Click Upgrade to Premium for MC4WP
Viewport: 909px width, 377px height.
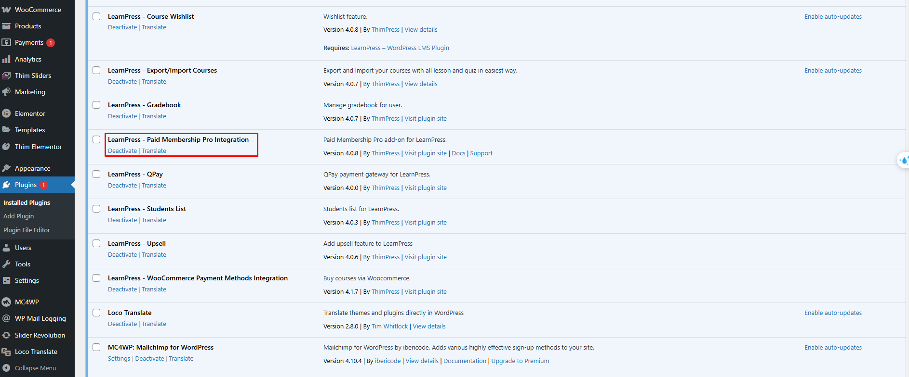520,361
